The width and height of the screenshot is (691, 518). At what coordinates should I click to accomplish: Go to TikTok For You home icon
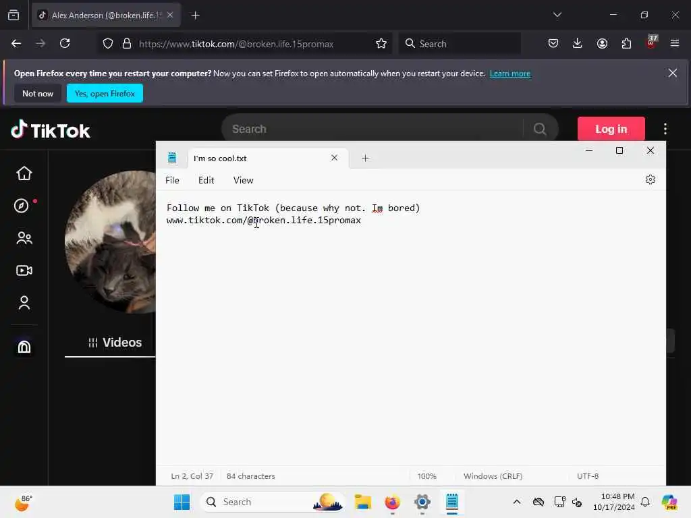tap(24, 173)
